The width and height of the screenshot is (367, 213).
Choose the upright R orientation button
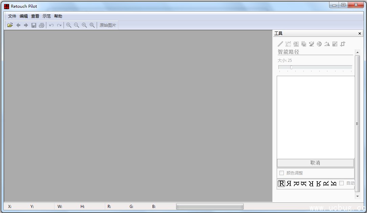click(281, 184)
